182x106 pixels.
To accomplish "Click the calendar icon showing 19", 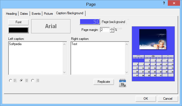I will pos(122,83).
